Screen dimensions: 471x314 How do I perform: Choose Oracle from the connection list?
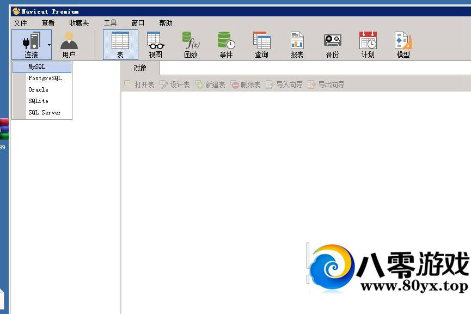[x=42, y=89]
